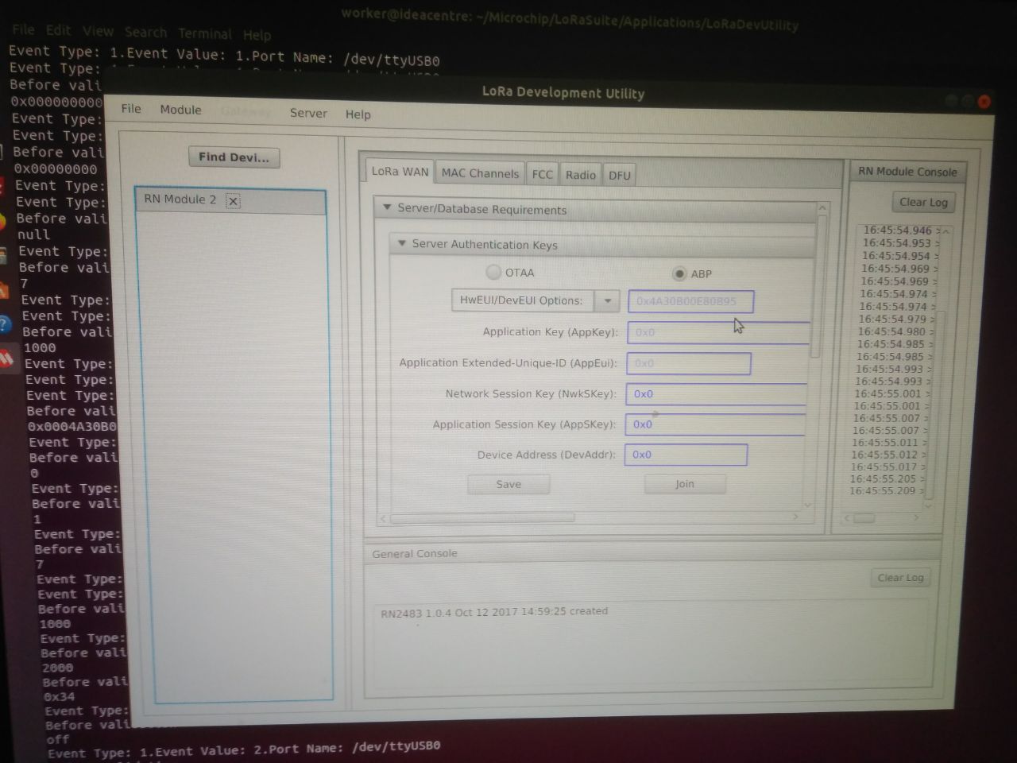This screenshot has height=763, width=1017.
Task: Switch to the Radio tab
Action: [580, 175]
